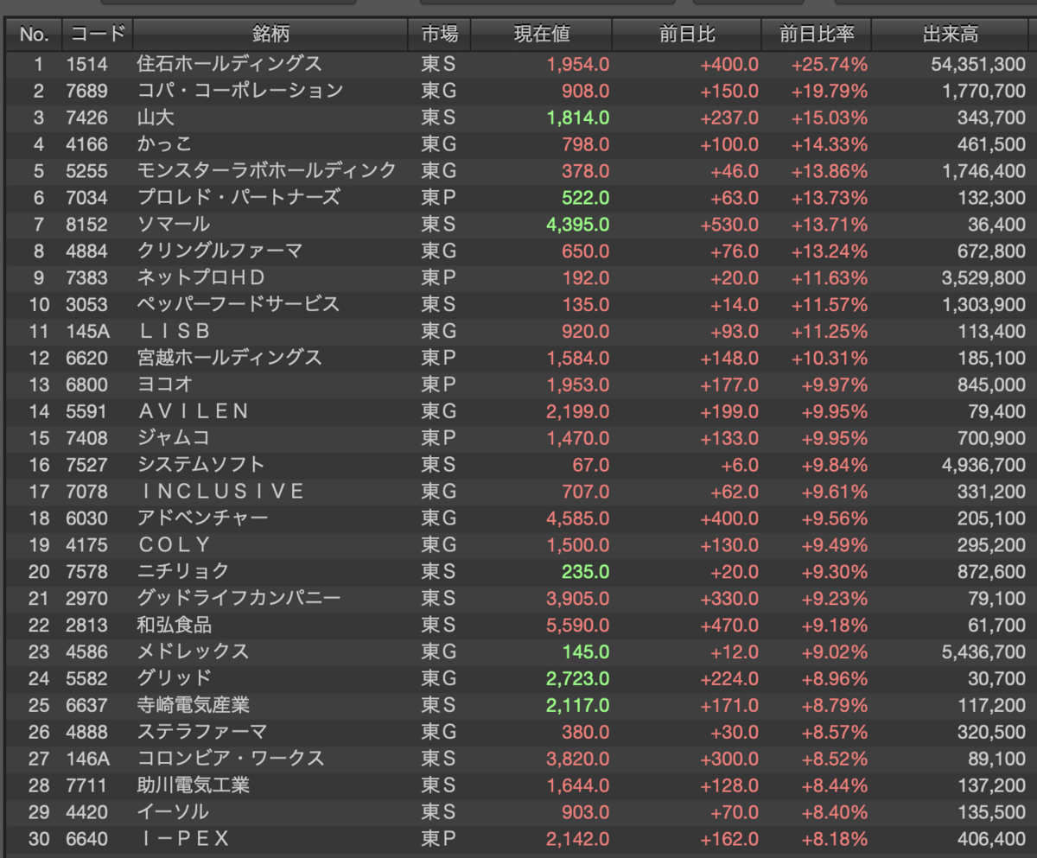
Task: Click the ソマール stock name
Action: 174,224
